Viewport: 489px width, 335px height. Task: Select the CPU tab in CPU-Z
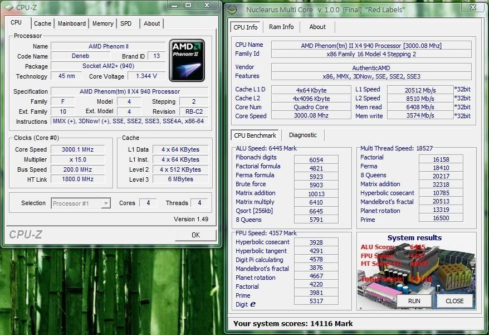(18, 22)
